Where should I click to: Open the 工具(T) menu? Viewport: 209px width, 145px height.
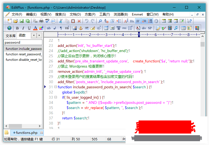[104, 14]
